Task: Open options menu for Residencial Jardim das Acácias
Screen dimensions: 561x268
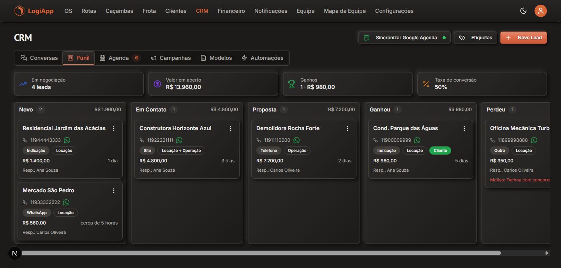Action: click(x=114, y=129)
